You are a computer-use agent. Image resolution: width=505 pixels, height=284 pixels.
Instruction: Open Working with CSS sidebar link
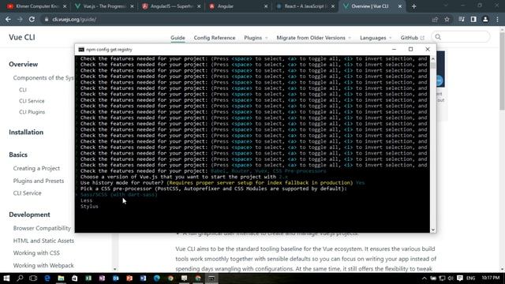36,253
